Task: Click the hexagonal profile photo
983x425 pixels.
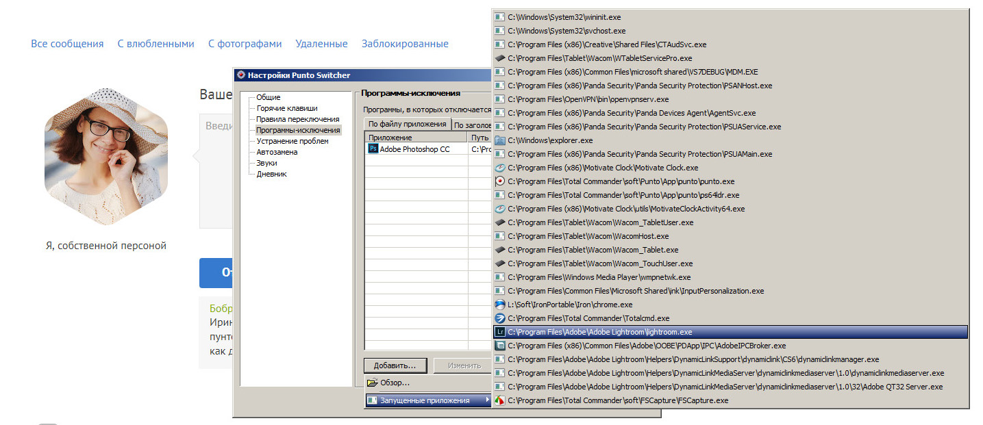Action: pos(106,156)
